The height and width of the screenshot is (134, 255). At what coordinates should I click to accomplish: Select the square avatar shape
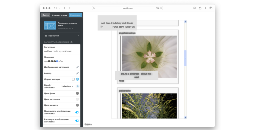[x=73, y=79]
